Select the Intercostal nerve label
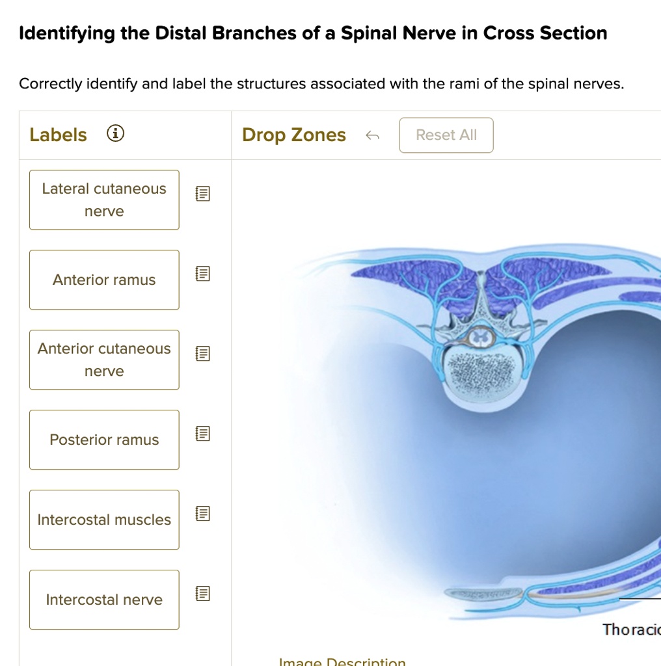The image size is (661, 666). coord(104,600)
